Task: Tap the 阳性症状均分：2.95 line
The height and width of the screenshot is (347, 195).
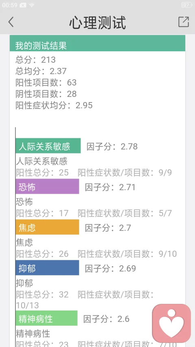Action: click(54, 105)
